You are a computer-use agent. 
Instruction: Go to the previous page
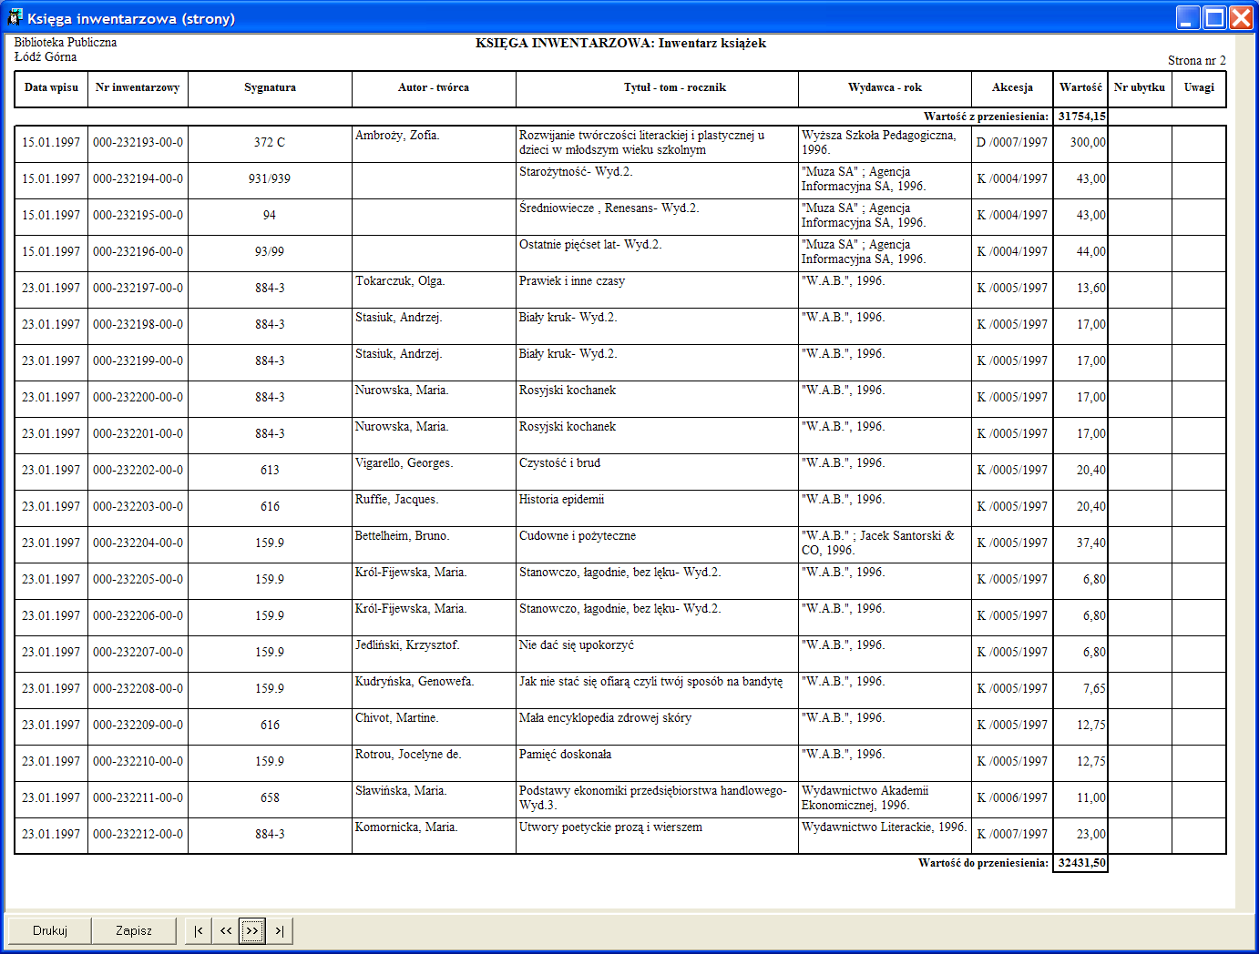pyautogui.click(x=226, y=930)
